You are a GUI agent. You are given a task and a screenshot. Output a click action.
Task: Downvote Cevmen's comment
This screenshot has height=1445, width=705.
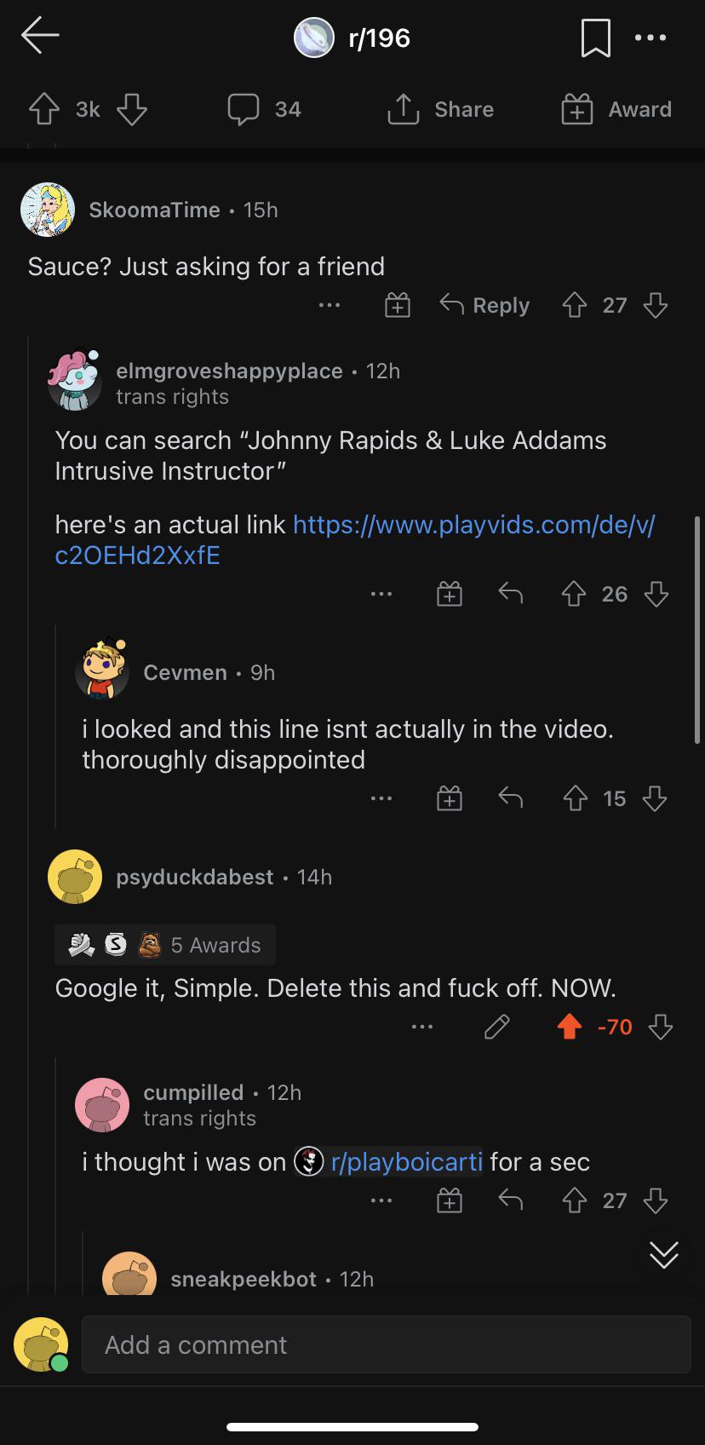coord(655,798)
